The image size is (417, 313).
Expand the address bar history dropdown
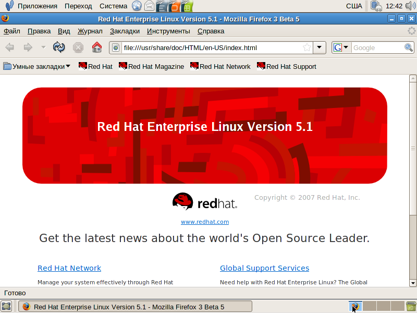coord(320,47)
